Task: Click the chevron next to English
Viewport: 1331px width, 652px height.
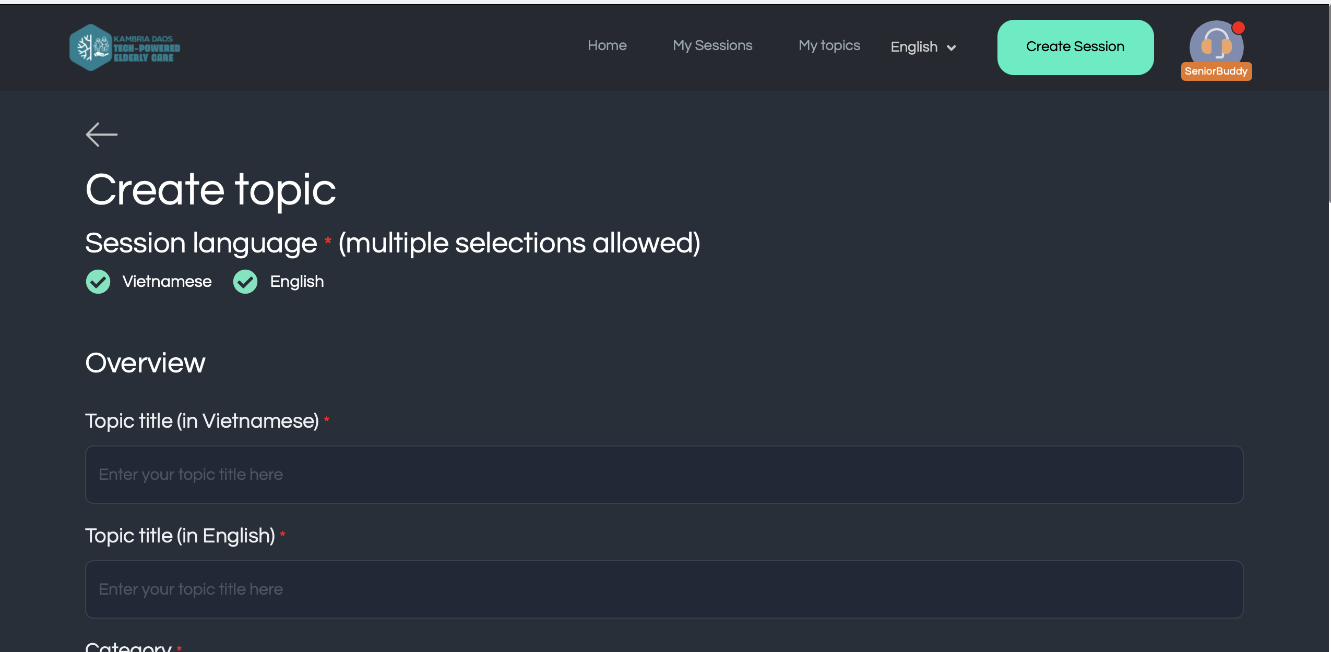Action: click(952, 48)
